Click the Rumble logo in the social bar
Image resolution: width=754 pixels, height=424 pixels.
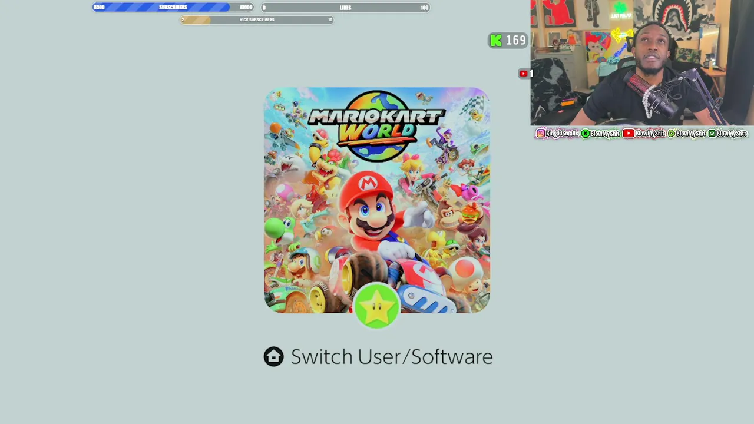672,134
